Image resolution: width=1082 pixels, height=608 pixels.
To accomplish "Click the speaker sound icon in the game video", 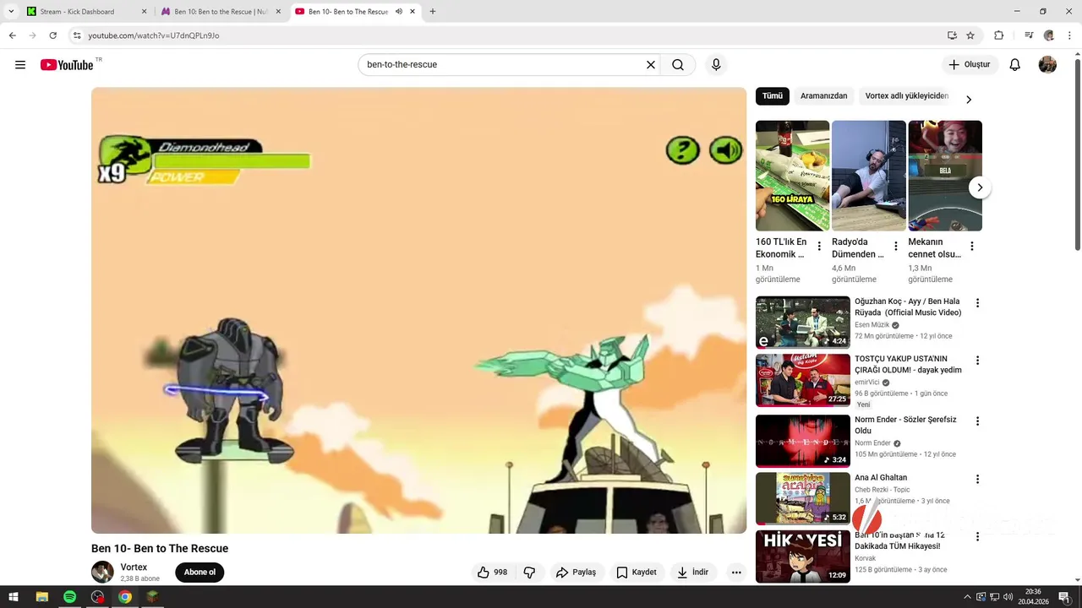I will point(725,151).
